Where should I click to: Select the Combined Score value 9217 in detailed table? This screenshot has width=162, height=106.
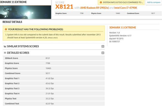[x=48, y=73]
